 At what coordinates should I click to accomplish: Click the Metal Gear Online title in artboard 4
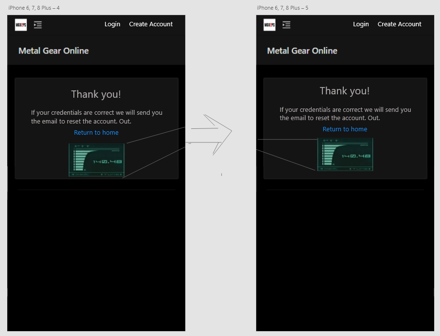[53, 51]
